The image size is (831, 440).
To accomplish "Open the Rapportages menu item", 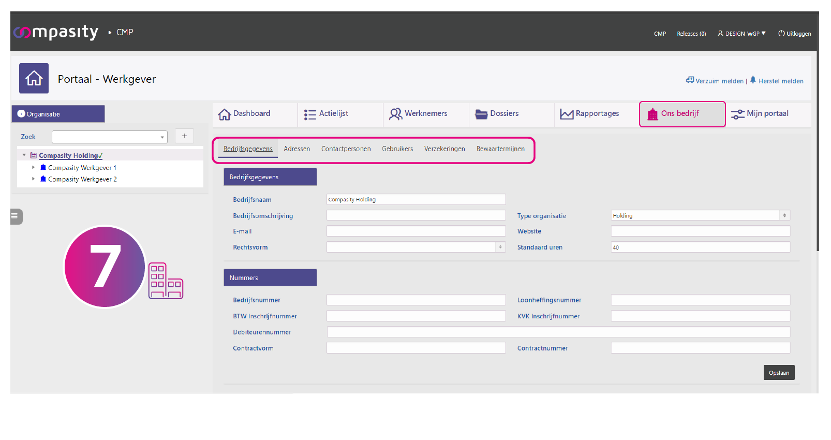I will coord(597,114).
